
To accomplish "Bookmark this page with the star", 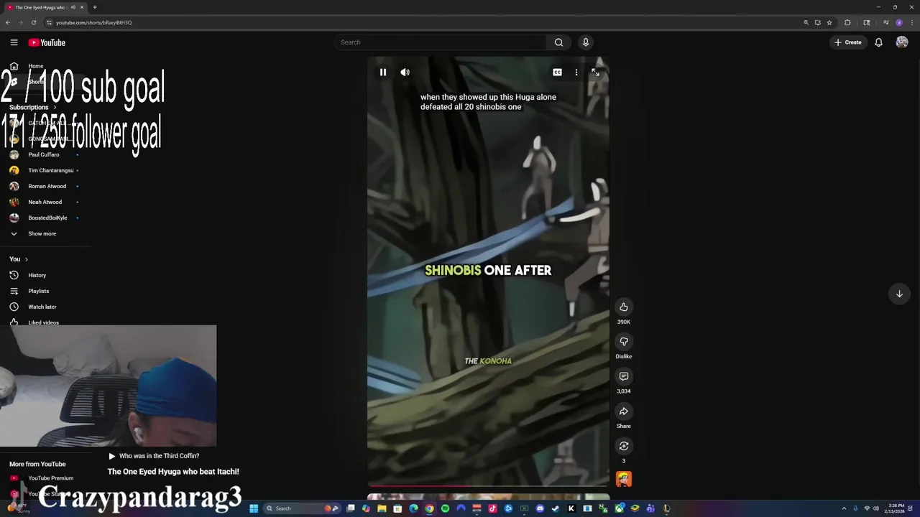I will pyautogui.click(x=829, y=22).
